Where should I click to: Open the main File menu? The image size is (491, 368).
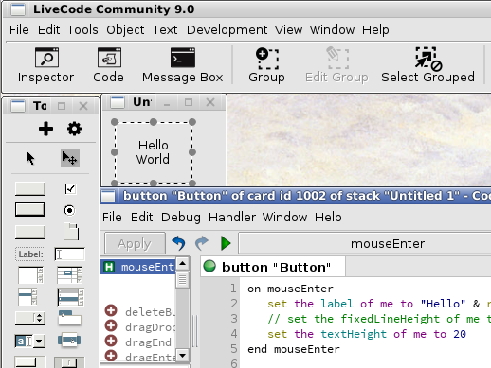click(19, 30)
